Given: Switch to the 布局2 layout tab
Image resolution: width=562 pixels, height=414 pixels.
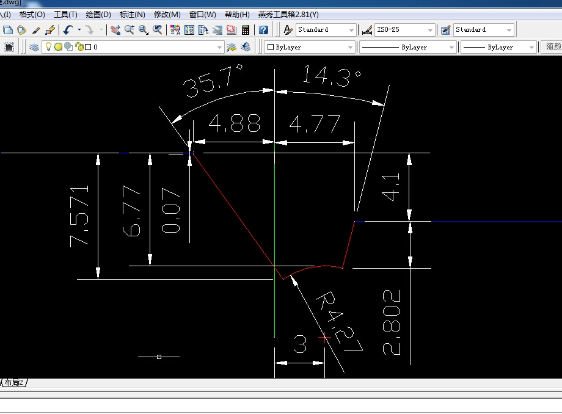Looking at the screenshot, I should click(x=13, y=383).
